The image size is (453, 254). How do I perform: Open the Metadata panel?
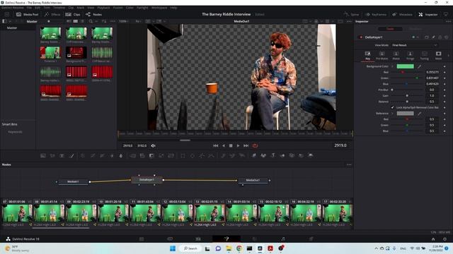tap(402, 14)
